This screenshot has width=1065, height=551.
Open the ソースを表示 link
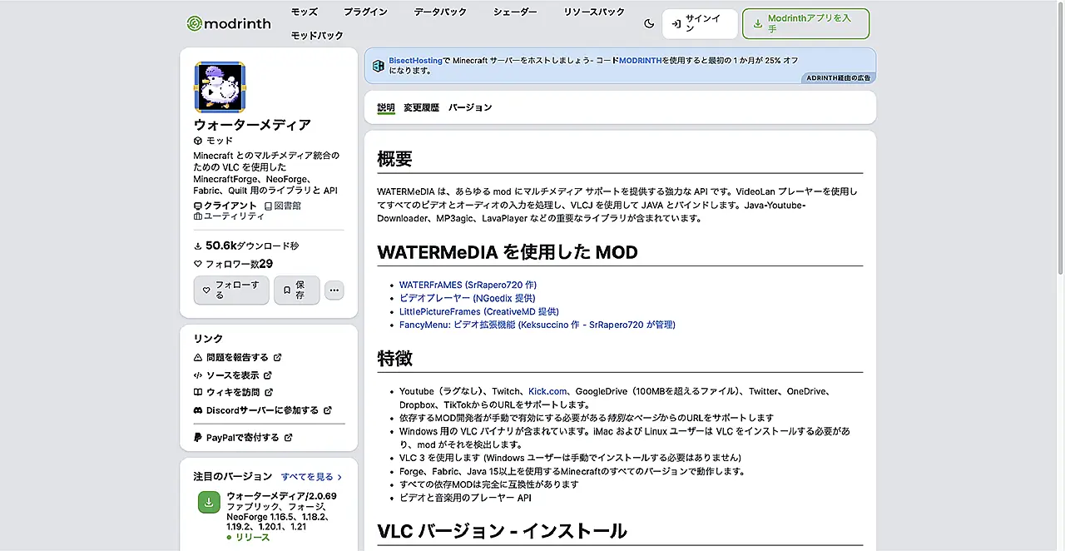click(x=232, y=375)
